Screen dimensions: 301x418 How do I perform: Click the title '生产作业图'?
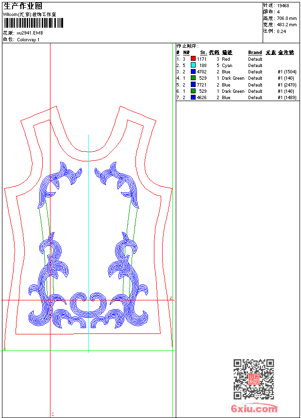[x=23, y=6]
